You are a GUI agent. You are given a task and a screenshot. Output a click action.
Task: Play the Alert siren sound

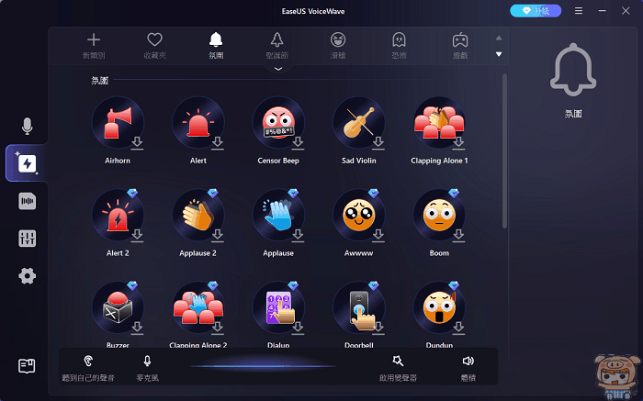click(198, 122)
